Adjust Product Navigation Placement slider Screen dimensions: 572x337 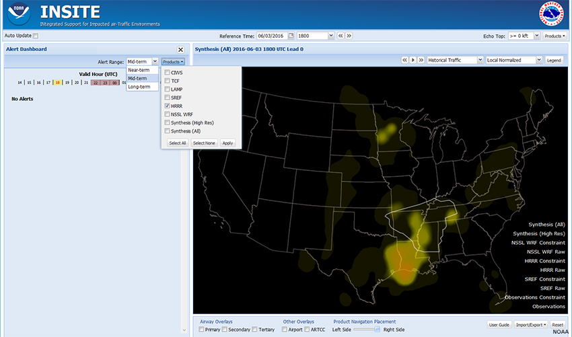click(378, 330)
